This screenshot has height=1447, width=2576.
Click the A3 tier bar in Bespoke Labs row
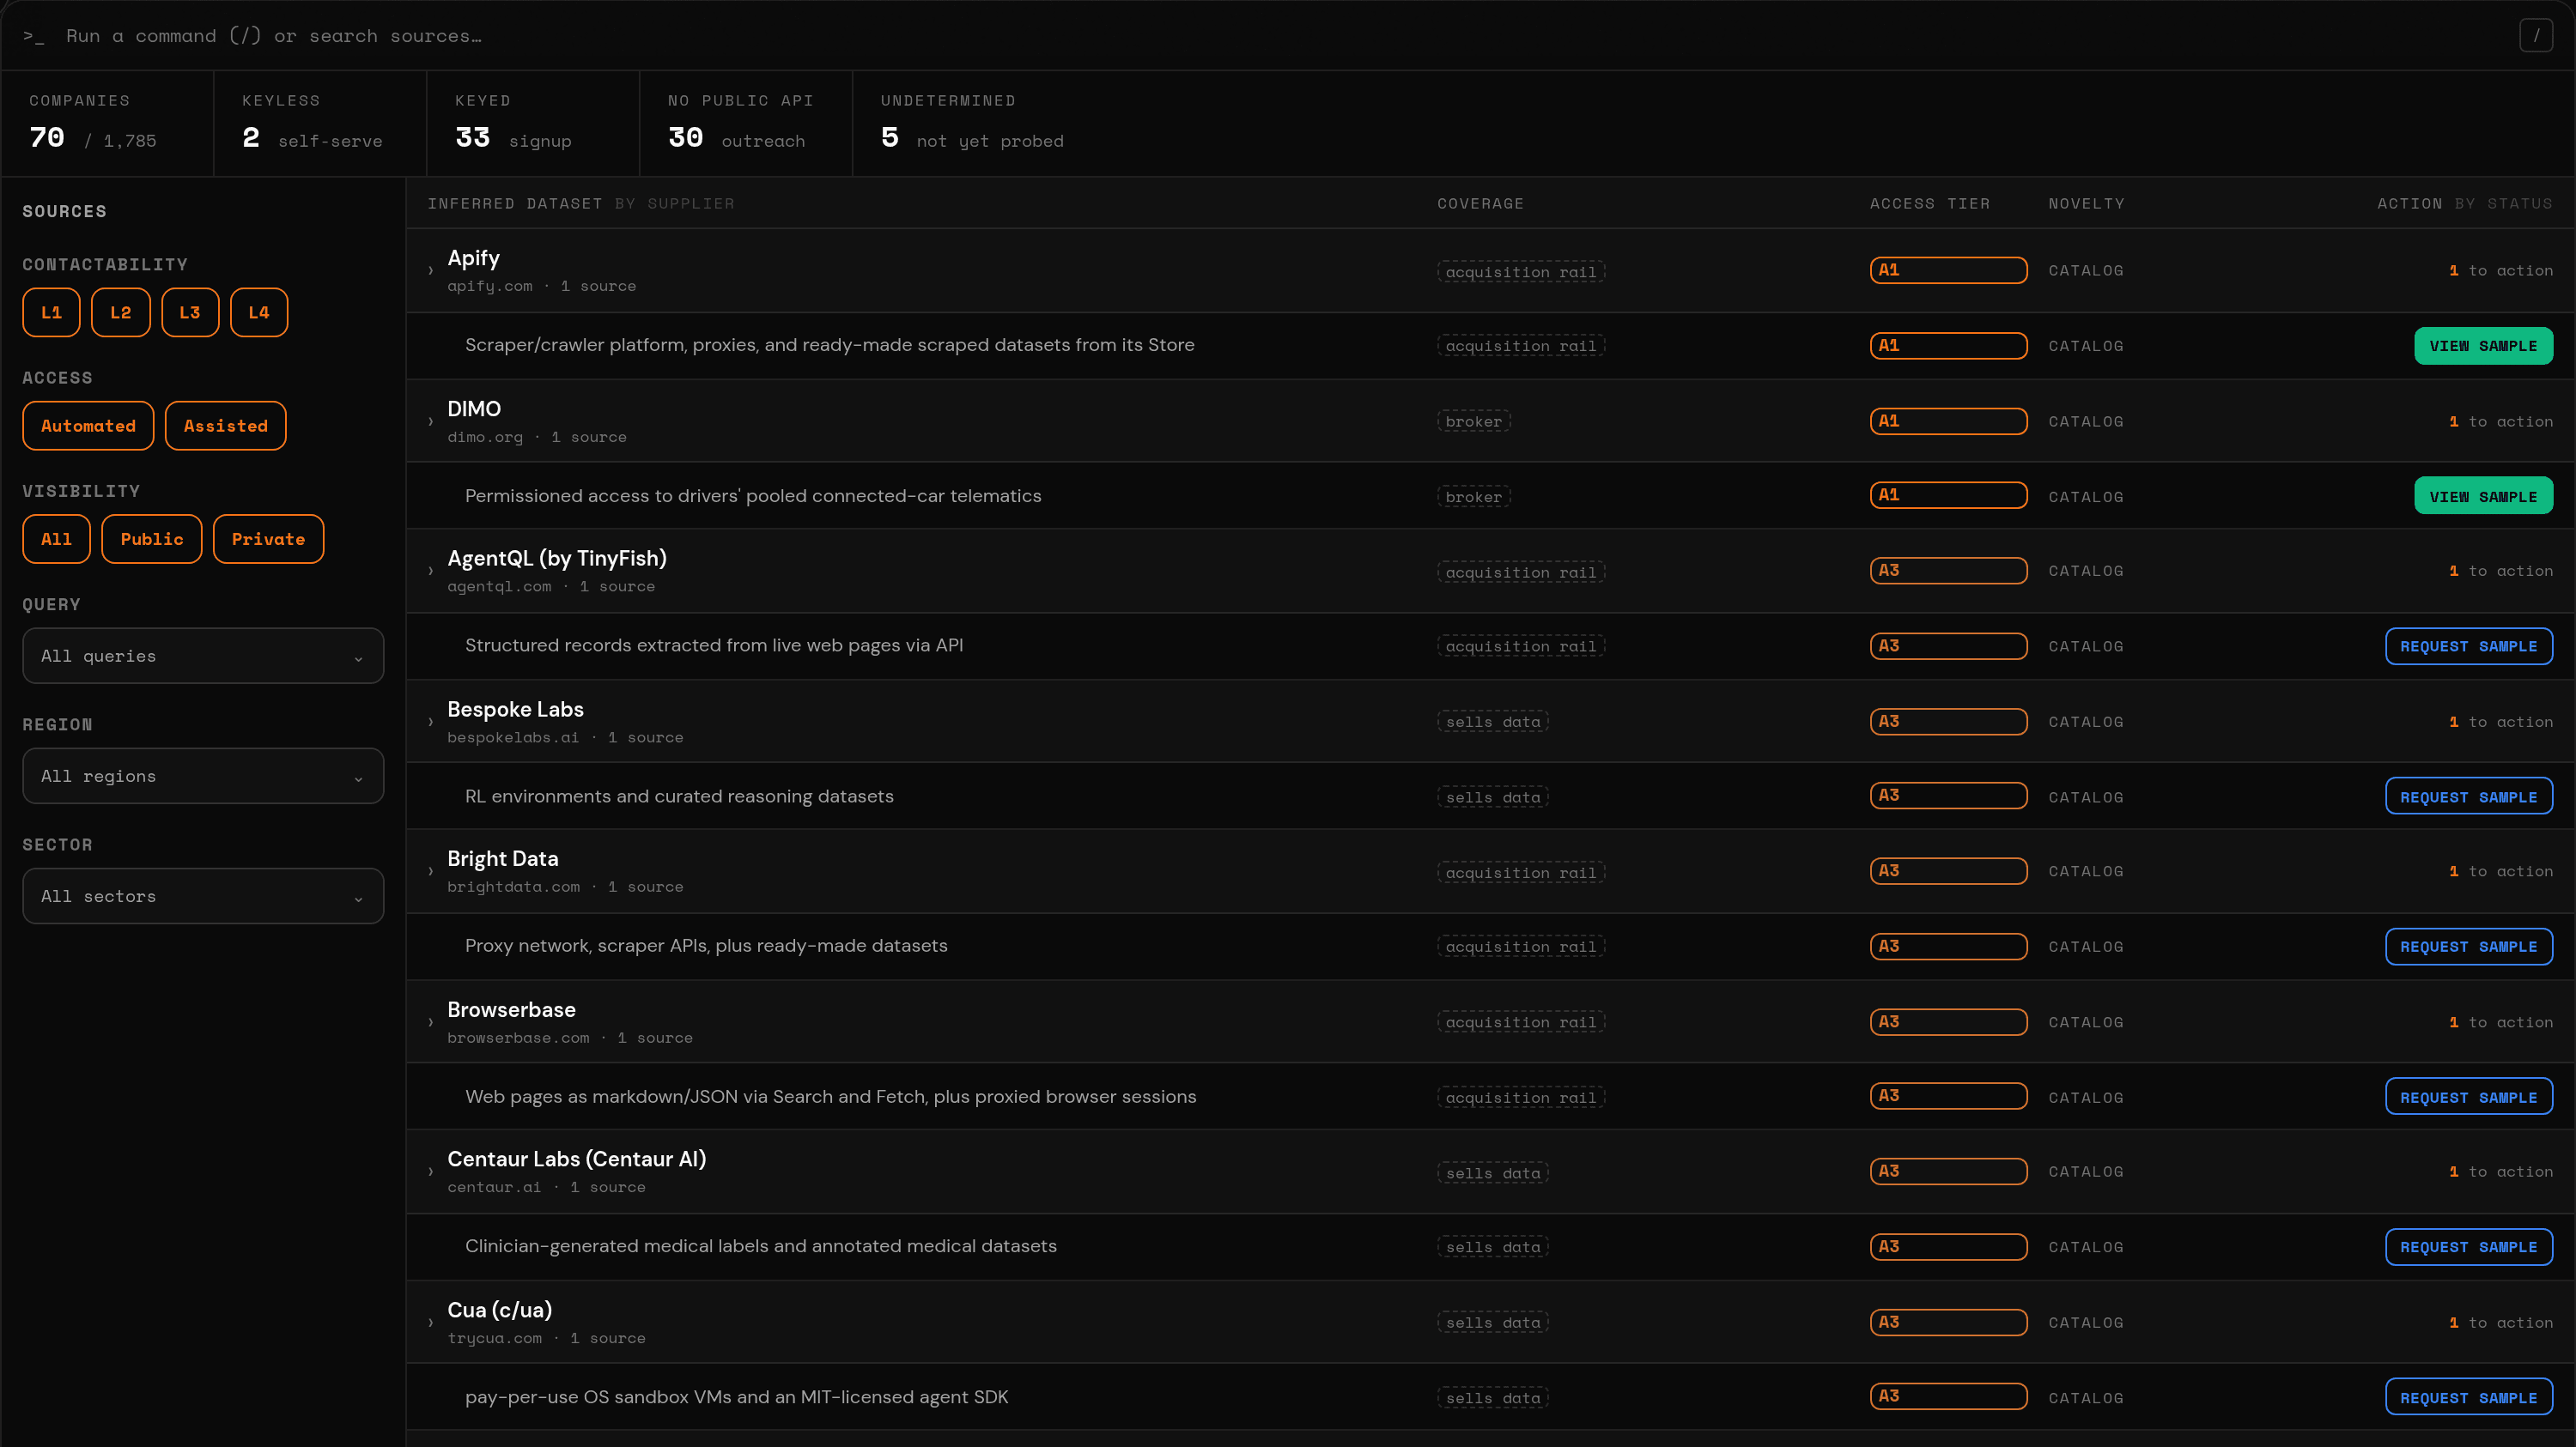[1949, 722]
